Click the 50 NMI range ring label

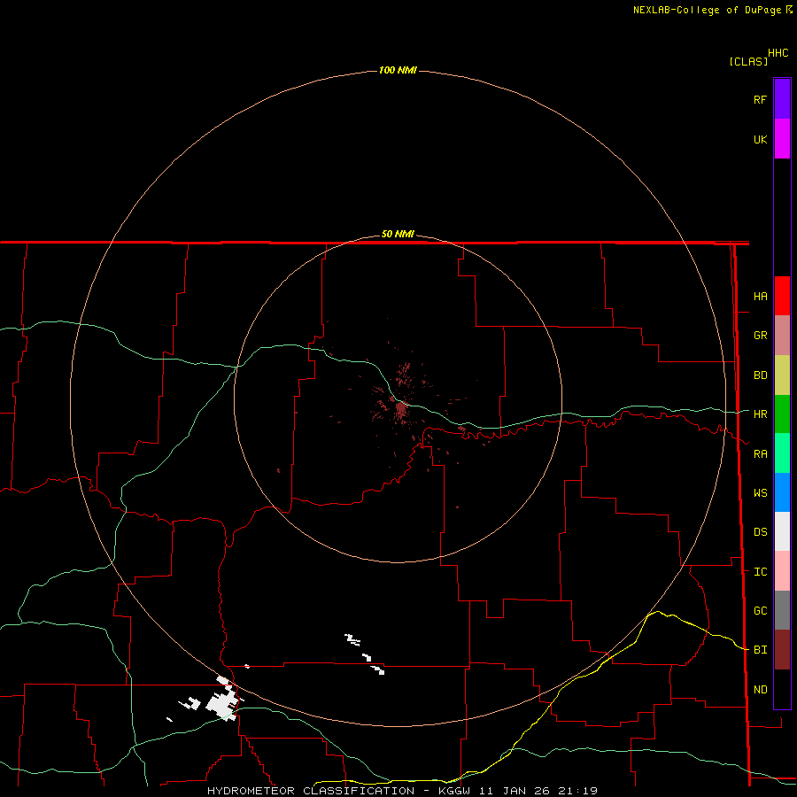(x=398, y=234)
